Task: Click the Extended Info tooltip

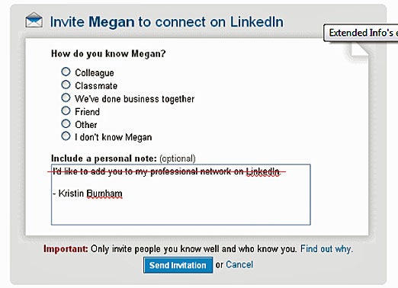Action: click(x=361, y=33)
